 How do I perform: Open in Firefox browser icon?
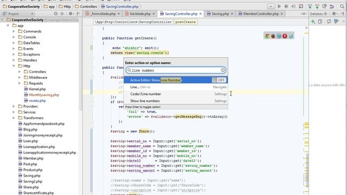point(273,36)
